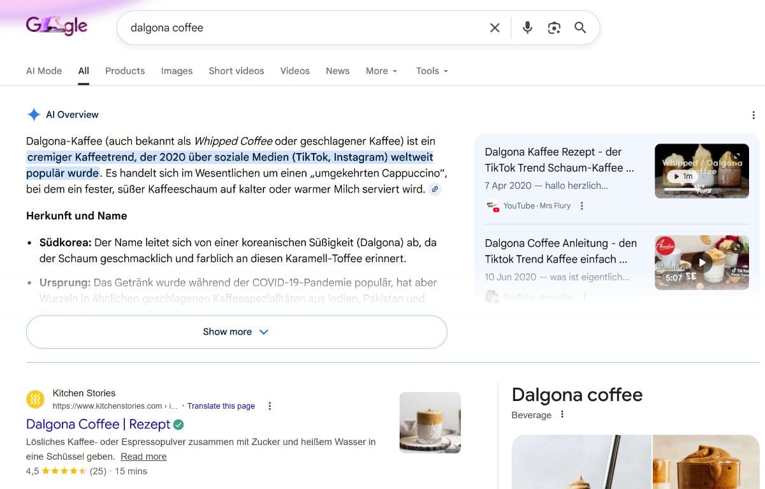Viewport: 765px width, 489px height.
Task: Open Google Lens image search icon
Action: coord(554,27)
